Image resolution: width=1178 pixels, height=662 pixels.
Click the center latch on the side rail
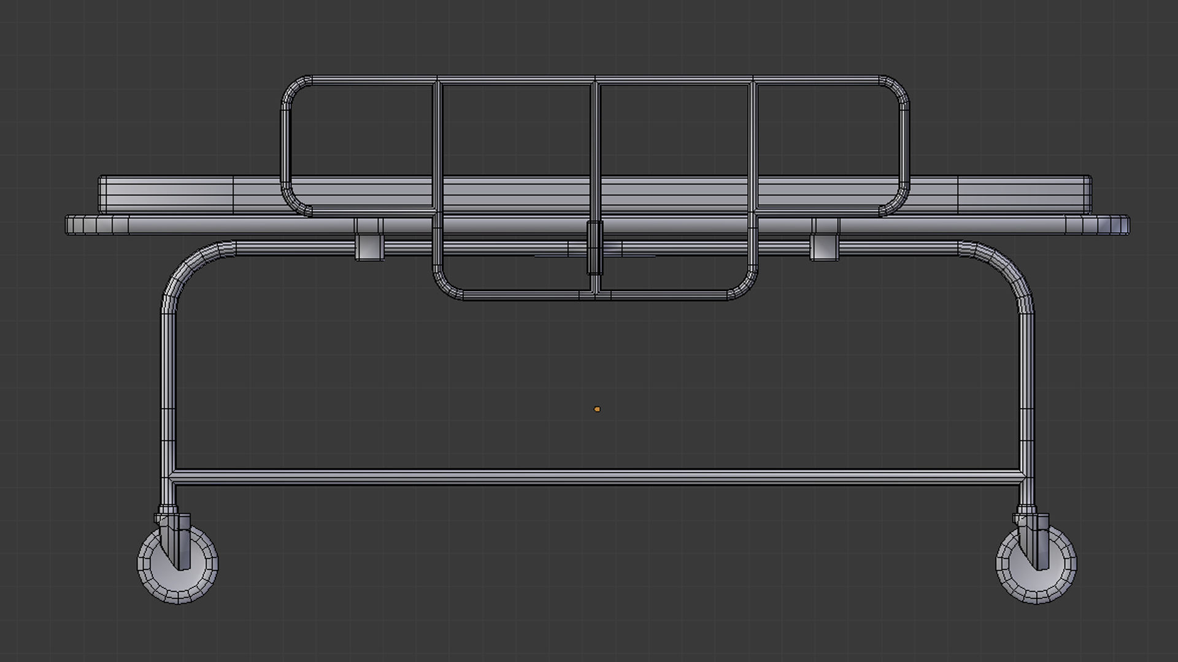point(595,247)
